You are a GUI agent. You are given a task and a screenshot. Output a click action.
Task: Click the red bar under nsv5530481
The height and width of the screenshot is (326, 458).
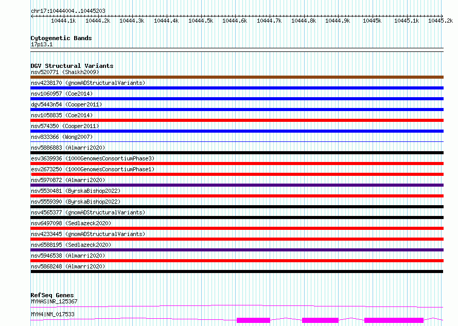tap(237, 196)
